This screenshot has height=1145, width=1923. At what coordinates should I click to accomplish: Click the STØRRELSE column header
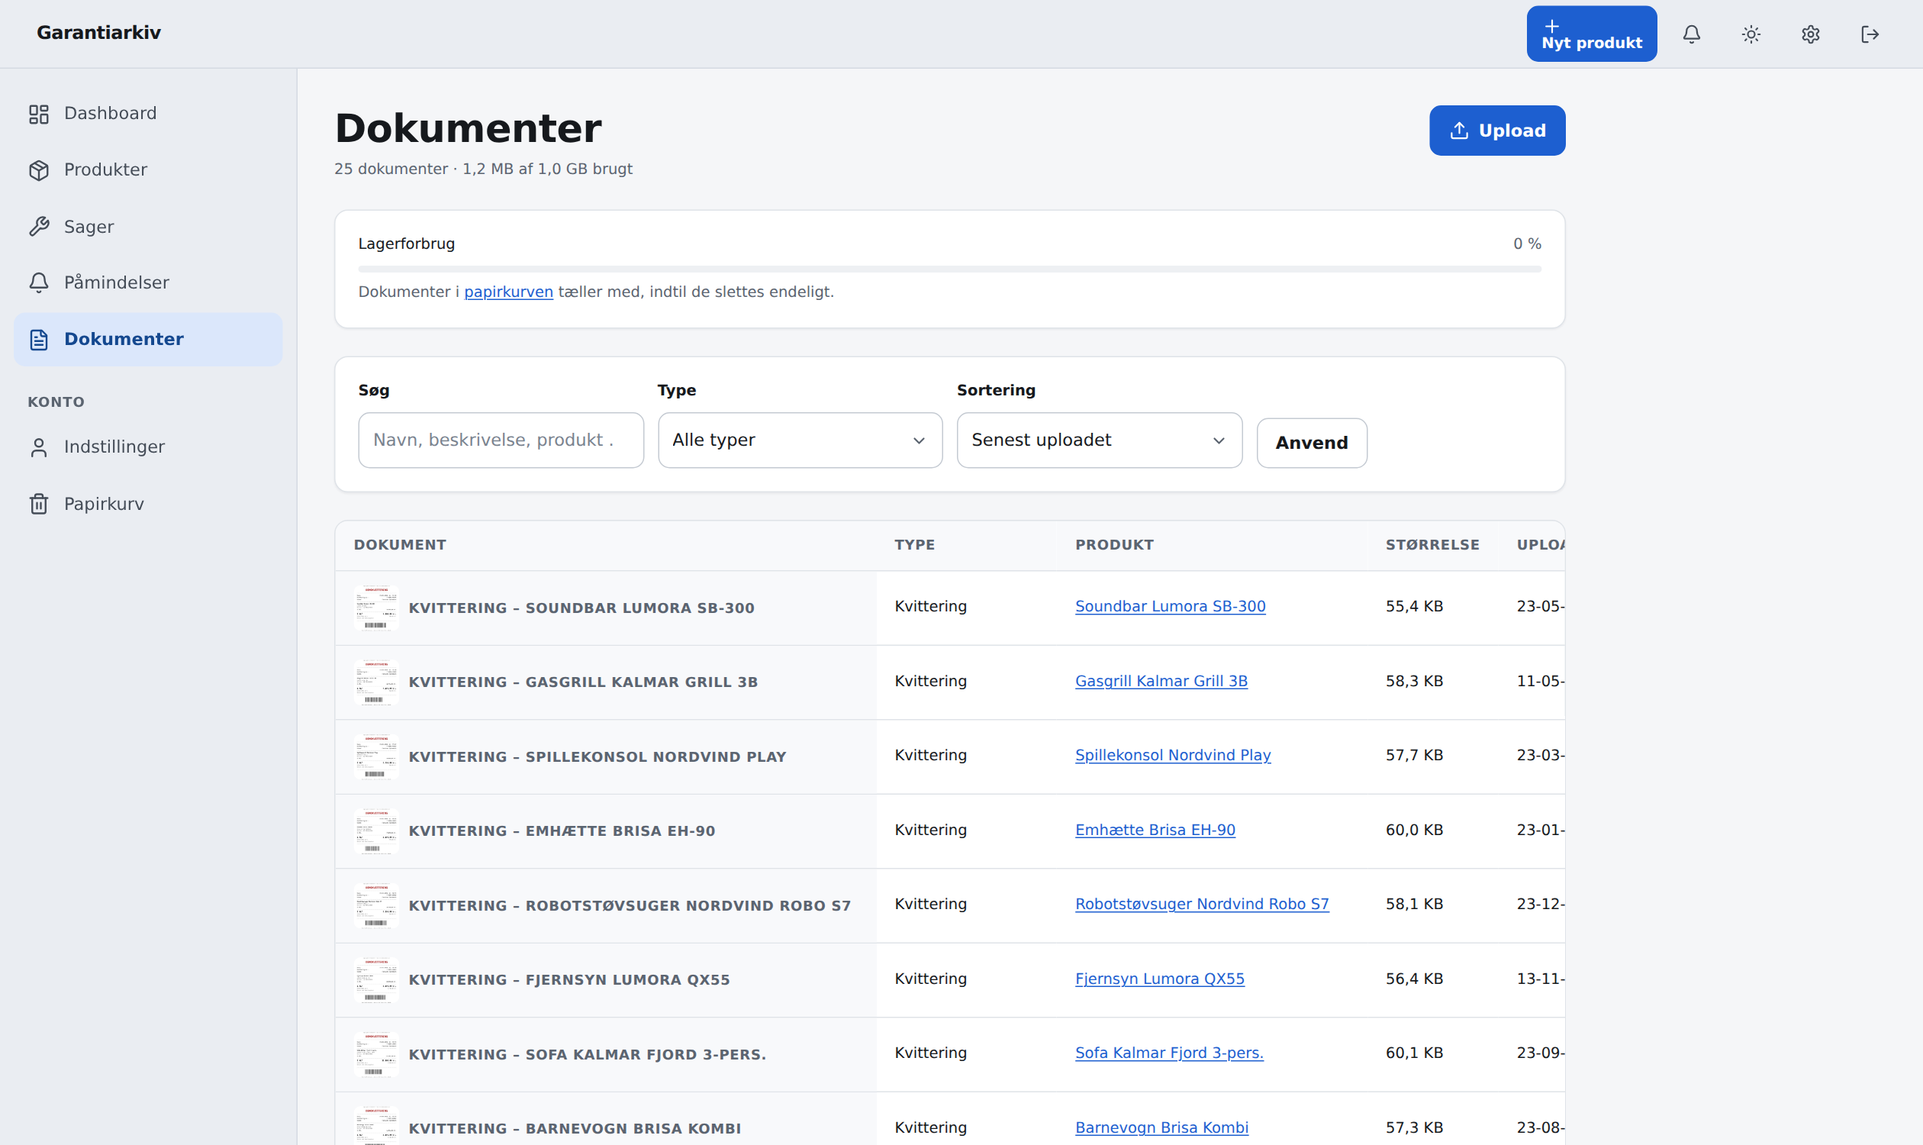[1432, 545]
